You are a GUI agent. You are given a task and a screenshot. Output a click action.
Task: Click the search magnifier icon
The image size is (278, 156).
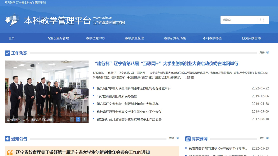pos(262,20)
